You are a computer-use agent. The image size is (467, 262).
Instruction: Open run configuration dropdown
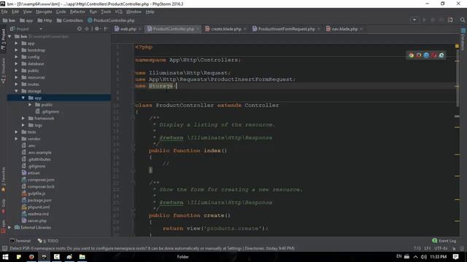[x=414, y=20]
